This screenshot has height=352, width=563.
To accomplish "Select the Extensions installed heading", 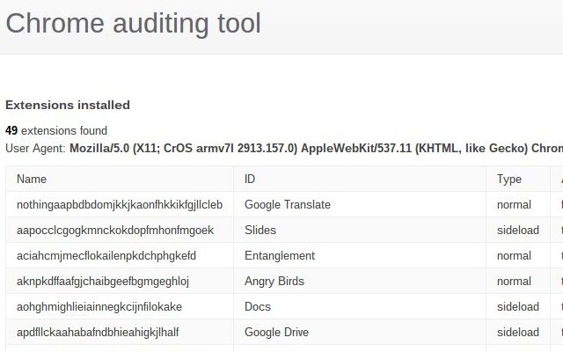I will (68, 106).
